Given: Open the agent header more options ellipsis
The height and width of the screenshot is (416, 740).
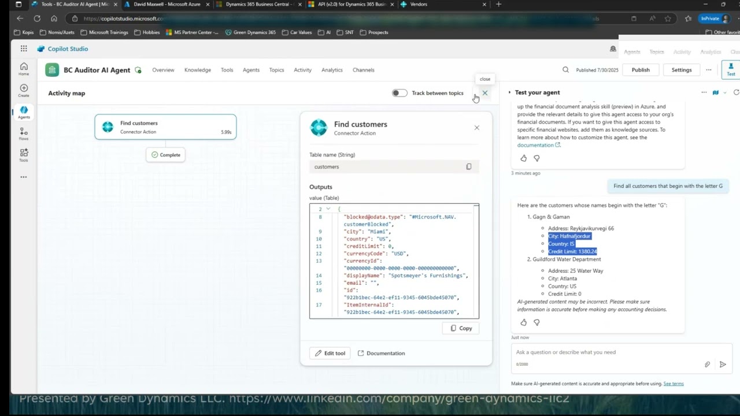Looking at the screenshot, I should [x=708, y=70].
